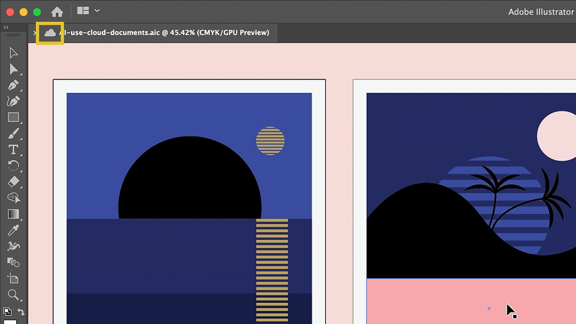Select the Width tool below Eyedropper

(x=13, y=246)
